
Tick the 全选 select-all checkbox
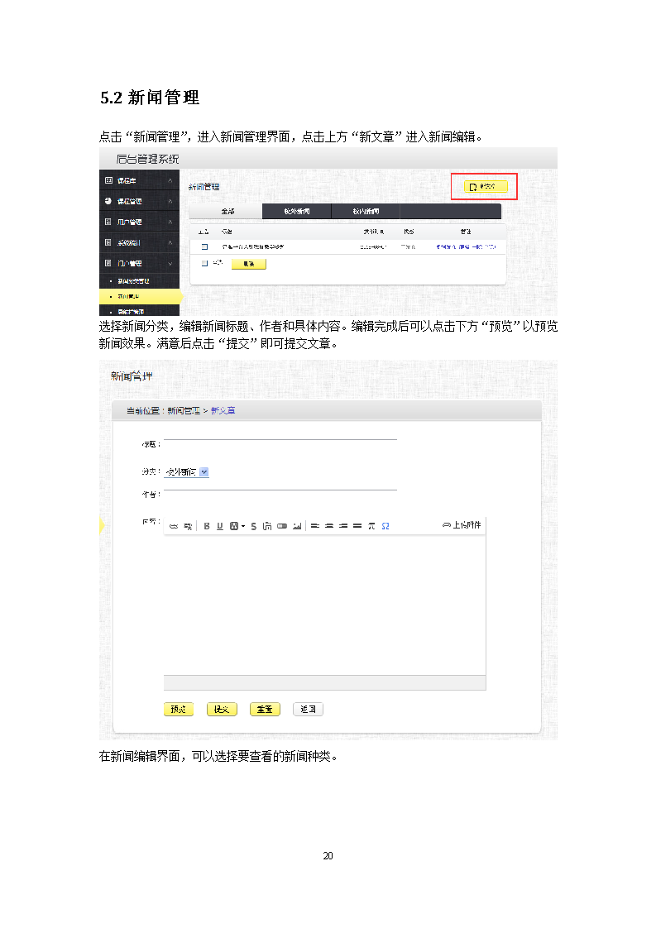tap(205, 263)
